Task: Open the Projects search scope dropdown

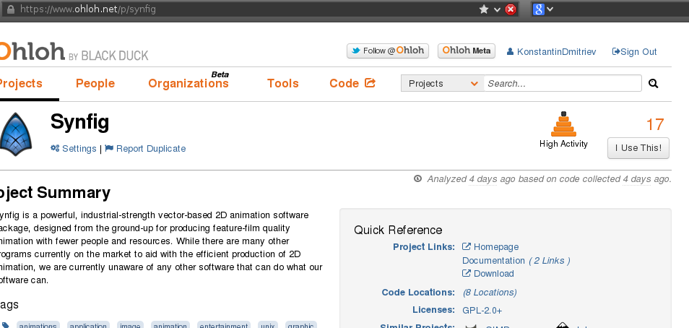Action: coord(443,84)
